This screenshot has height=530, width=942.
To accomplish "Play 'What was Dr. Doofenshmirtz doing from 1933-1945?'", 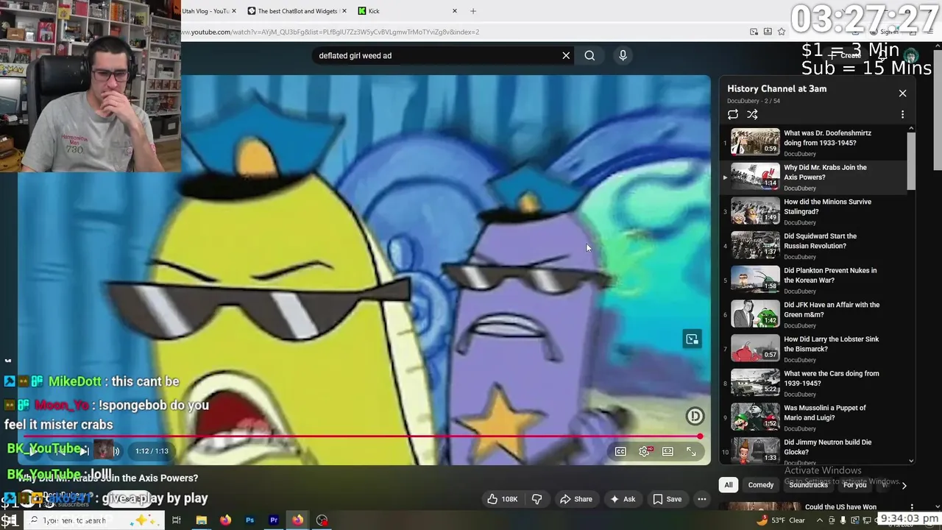I will tap(814, 143).
